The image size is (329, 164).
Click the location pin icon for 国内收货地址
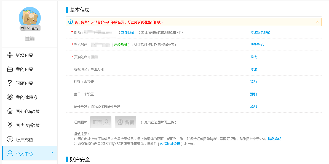[10, 125]
